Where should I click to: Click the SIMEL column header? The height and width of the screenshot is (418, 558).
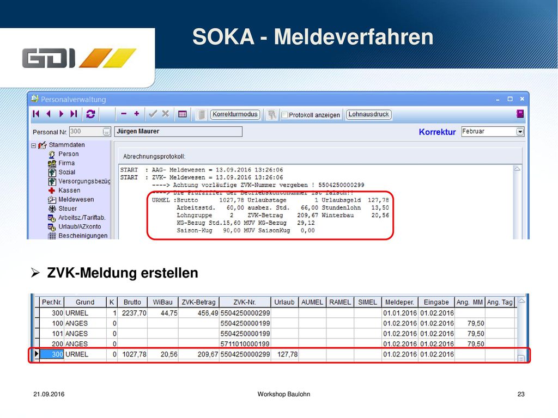click(x=367, y=302)
